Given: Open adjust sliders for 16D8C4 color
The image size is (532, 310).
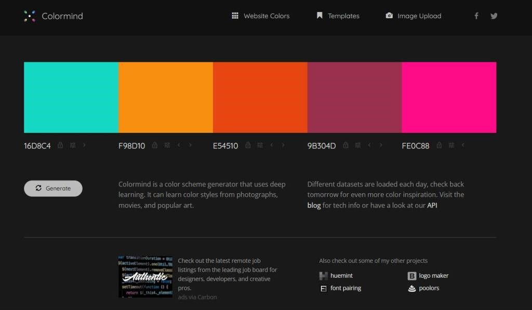Looking at the screenshot, I should [73, 145].
